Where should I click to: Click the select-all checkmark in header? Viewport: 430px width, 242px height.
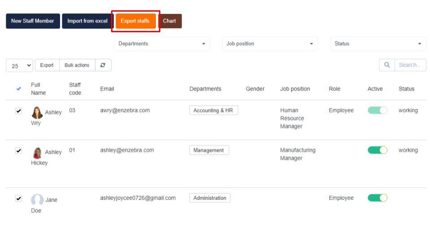tap(19, 89)
